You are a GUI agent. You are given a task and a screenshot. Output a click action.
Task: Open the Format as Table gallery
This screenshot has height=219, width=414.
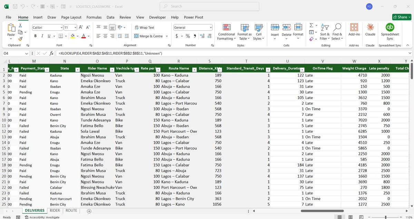[244, 32]
